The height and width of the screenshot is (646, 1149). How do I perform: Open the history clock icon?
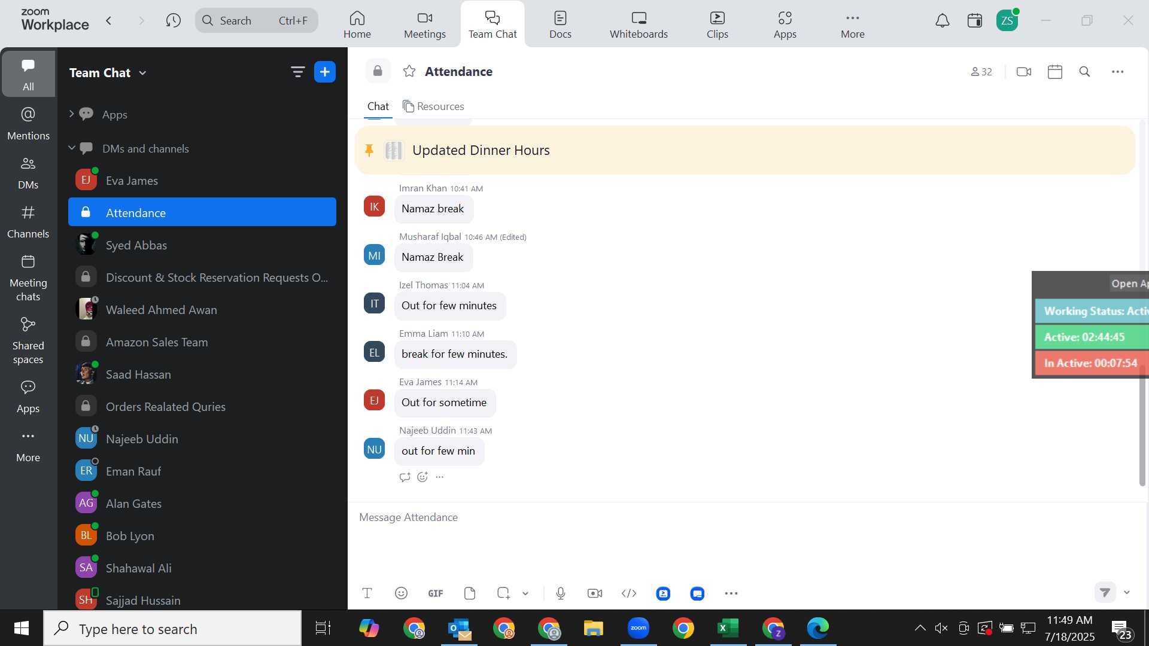coord(174,21)
